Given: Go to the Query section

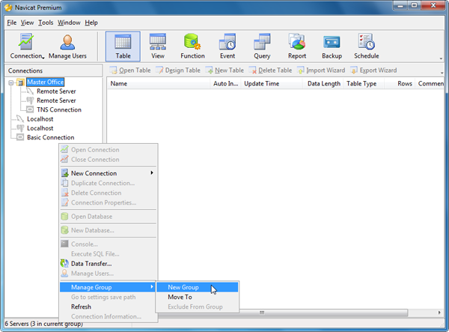Looking at the screenshot, I should [262, 46].
